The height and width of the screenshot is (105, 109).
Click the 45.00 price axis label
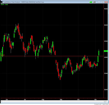coord(106,41)
